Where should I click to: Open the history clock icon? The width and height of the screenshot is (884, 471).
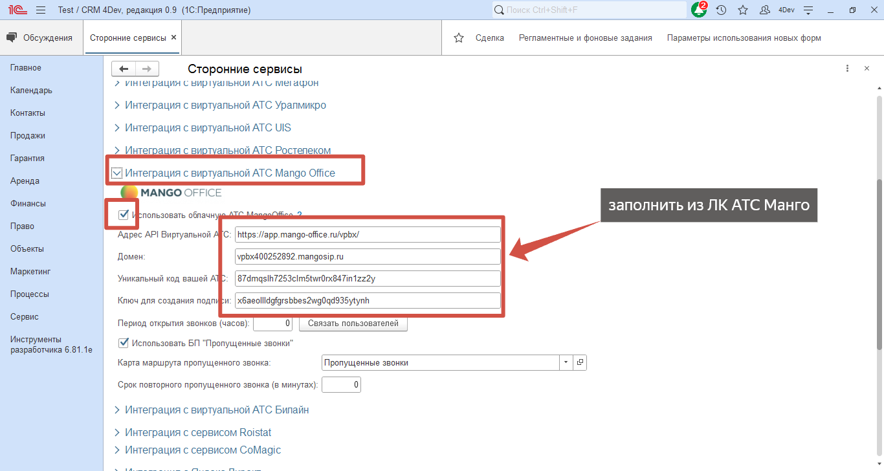pos(721,10)
